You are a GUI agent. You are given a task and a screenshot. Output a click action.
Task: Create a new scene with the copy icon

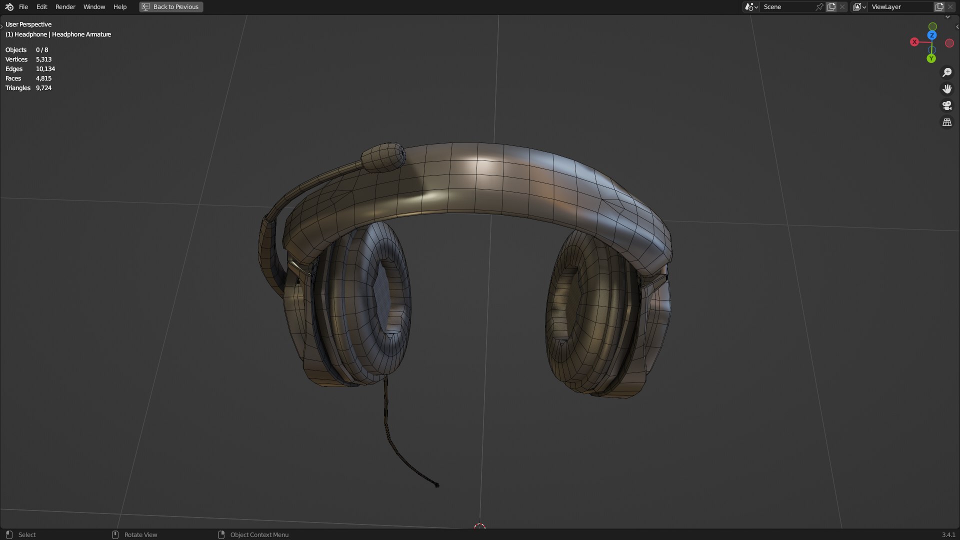click(831, 7)
